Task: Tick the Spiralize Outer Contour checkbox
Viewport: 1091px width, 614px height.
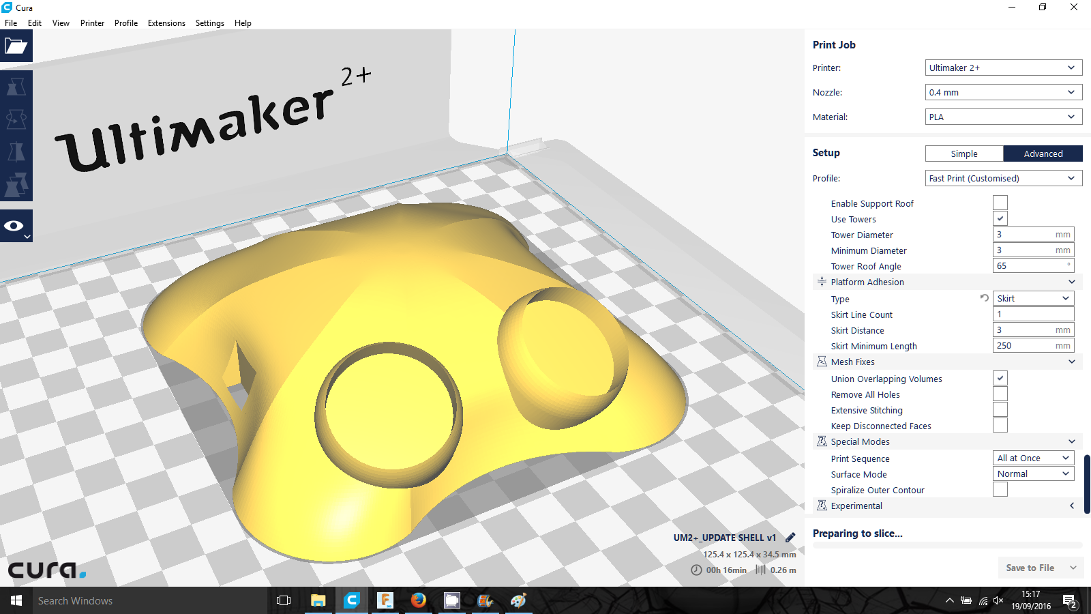Action: coord(1000,490)
